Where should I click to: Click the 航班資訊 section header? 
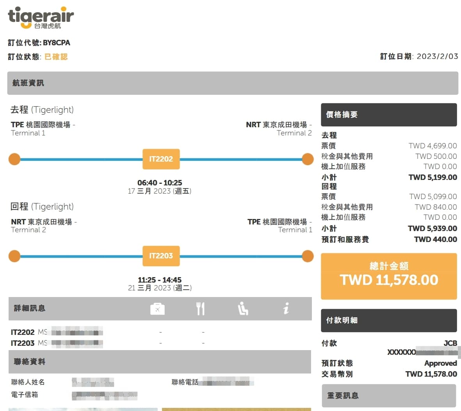click(233, 83)
